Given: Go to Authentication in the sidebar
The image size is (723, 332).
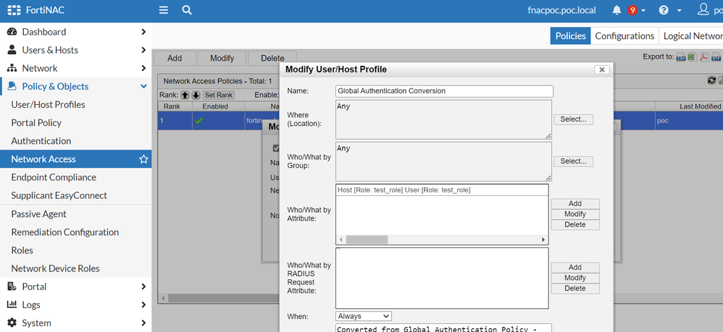Looking at the screenshot, I should (41, 141).
